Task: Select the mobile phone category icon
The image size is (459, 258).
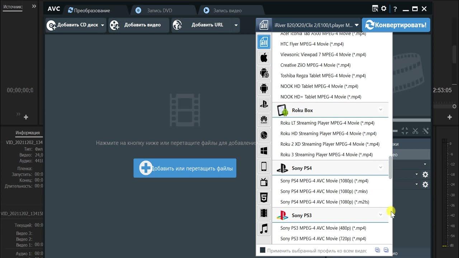Action: click(x=264, y=166)
